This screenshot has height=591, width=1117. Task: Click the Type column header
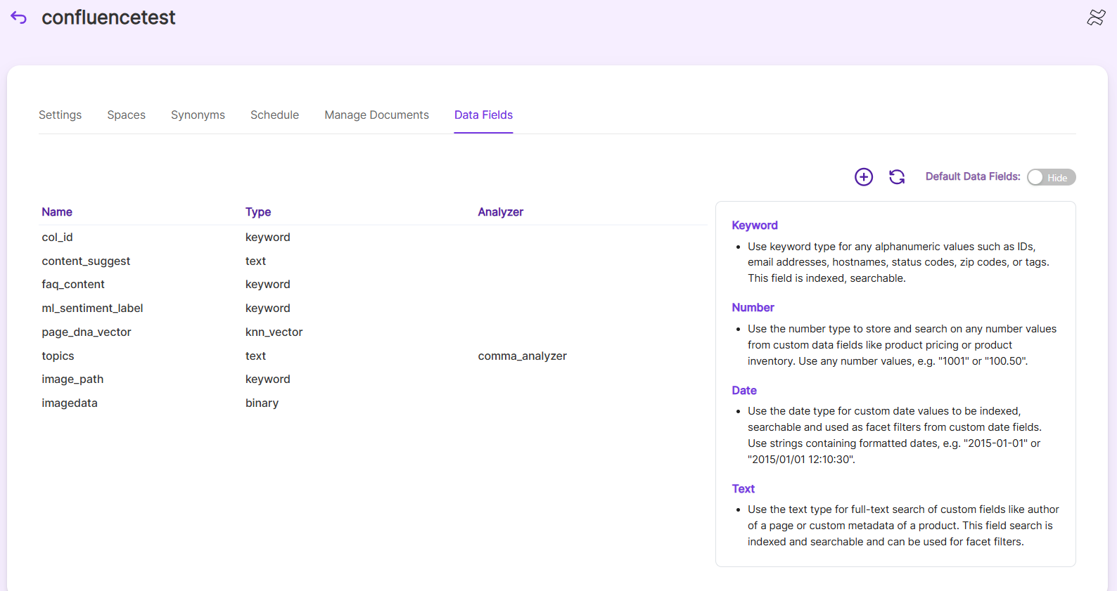point(258,212)
